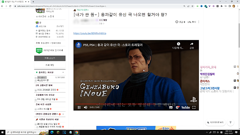Image resolution: width=240 pixels, height=135 pixels.
Task: Open the video settings gear
Action: pos(177,107)
